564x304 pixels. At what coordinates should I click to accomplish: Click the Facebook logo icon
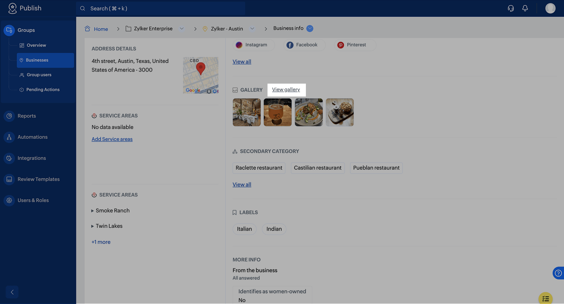click(290, 45)
